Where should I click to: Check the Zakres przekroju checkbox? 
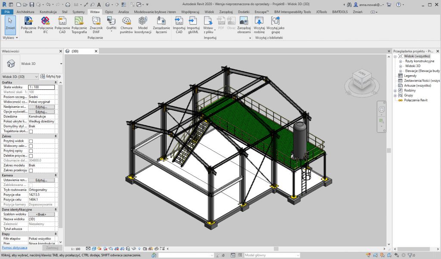[x=31, y=171]
